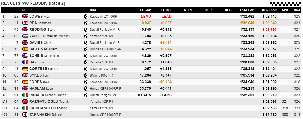The height and width of the screenshot is (119, 303).
Task: Click the MAX column header
Action: (297, 10)
